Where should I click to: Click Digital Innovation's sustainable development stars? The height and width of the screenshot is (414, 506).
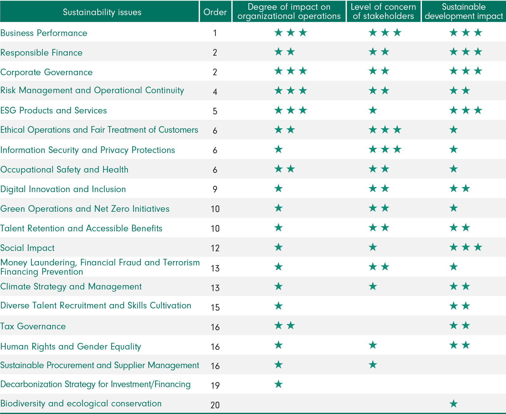(x=460, y=189)
